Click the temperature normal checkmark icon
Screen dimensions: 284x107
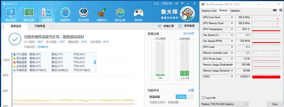15,39
